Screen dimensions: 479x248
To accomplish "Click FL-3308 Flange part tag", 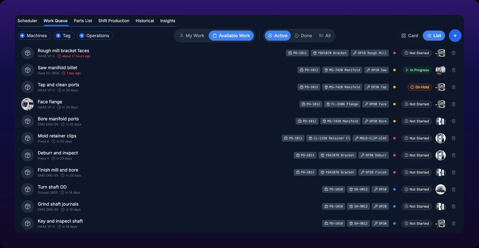I will coord(342,104).
